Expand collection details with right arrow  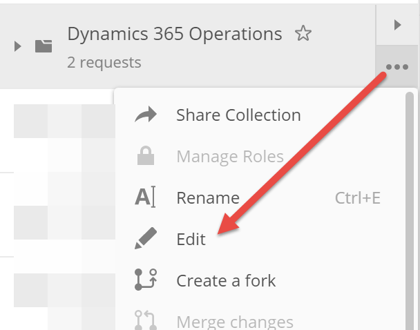[x=397, y=25]
